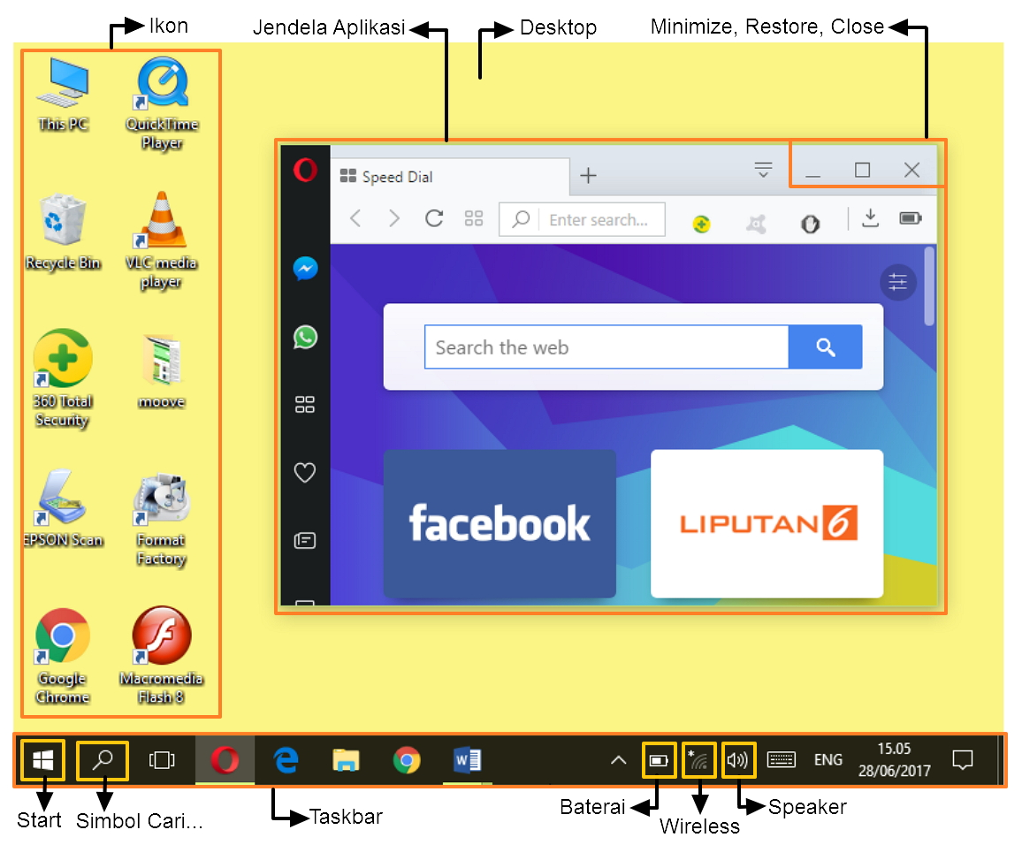Click the Search the web input box

(606, 347)
